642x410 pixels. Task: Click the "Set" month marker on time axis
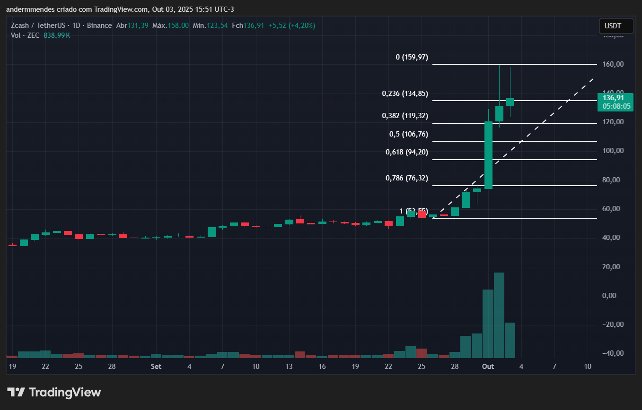tap(156, 367)
